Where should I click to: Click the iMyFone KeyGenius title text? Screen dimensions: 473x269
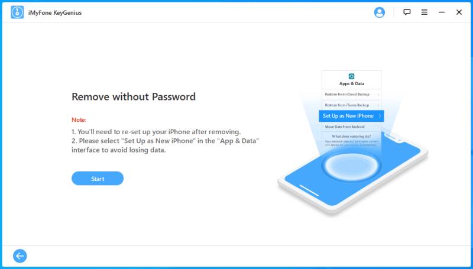pos(55,12)
